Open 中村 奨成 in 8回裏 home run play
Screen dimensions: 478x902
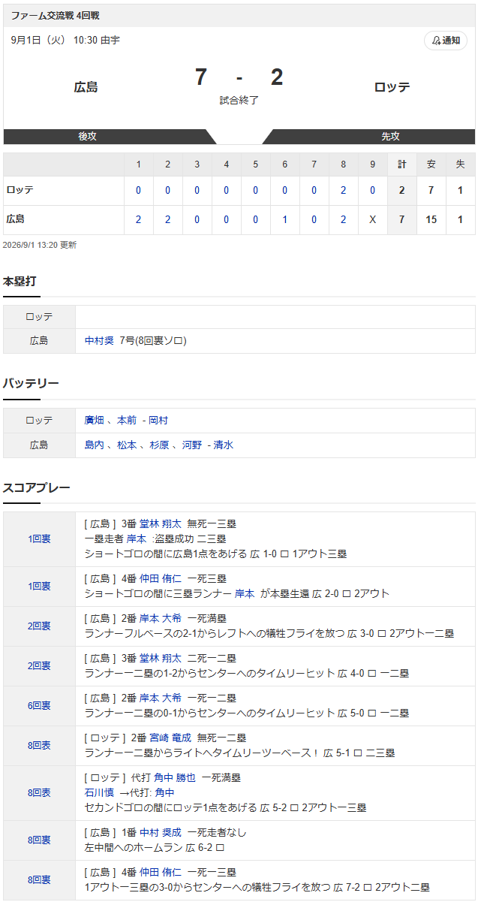tap(160, 833)
